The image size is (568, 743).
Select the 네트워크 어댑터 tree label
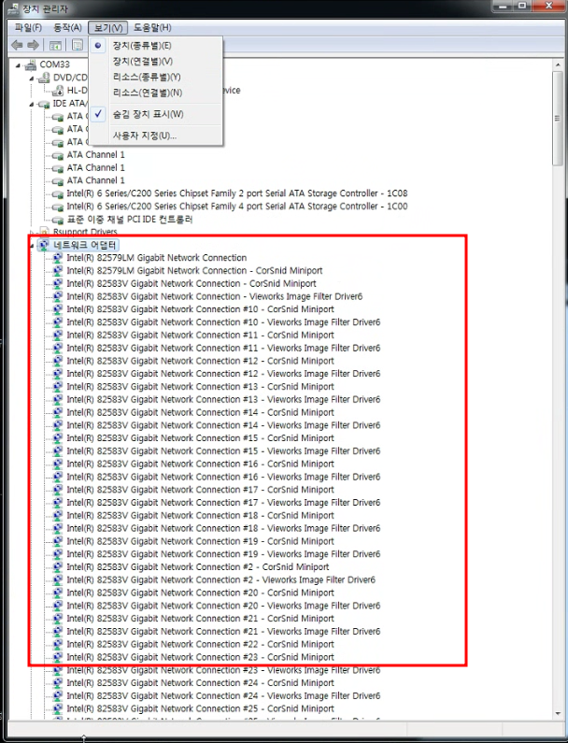[84, 245]
